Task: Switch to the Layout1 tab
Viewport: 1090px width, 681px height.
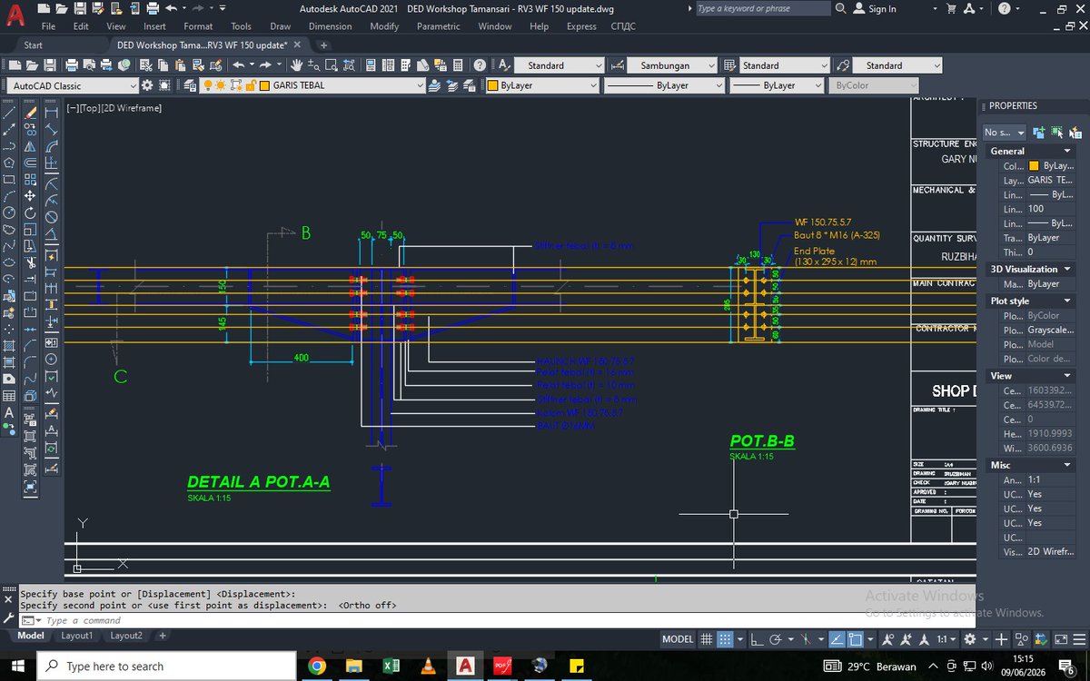Action: [x=76, y=636]
